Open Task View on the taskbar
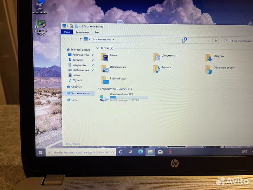 130,152
